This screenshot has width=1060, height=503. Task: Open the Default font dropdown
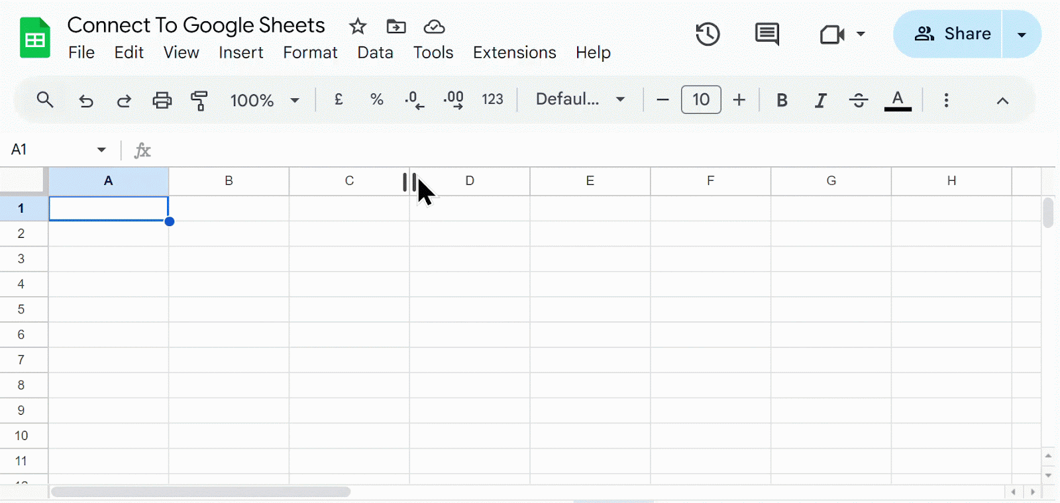click(580, 99)
